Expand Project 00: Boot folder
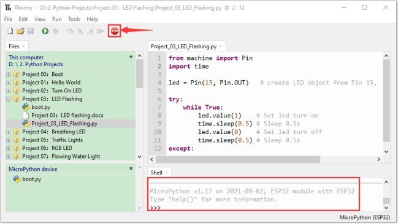The width and height of the screenshot is (398, 224). [9, 75]
